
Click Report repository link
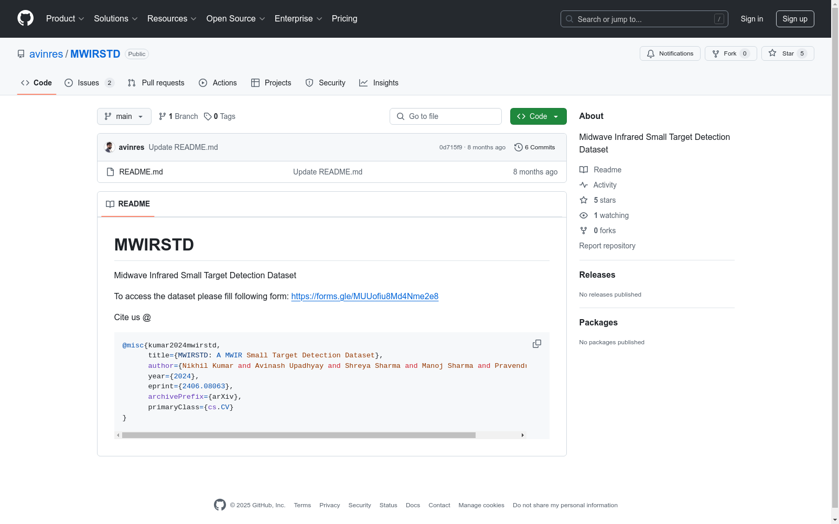click(x=607, y=246)
